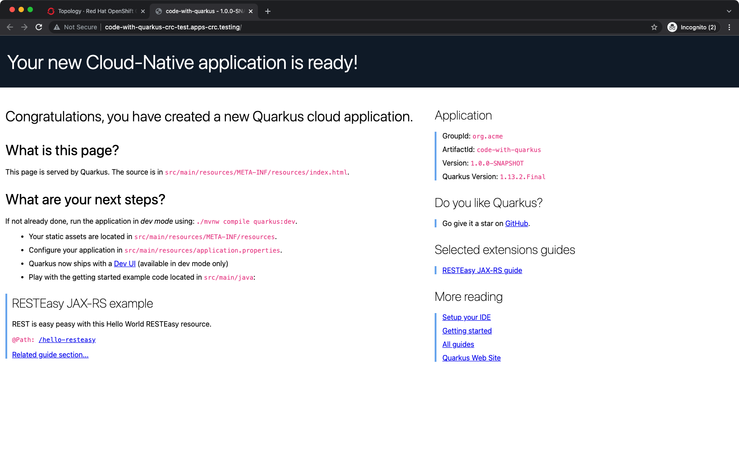Click the code-with-quarkus ArtifactId value
739x466 pixels.
(x=509, y=150)
